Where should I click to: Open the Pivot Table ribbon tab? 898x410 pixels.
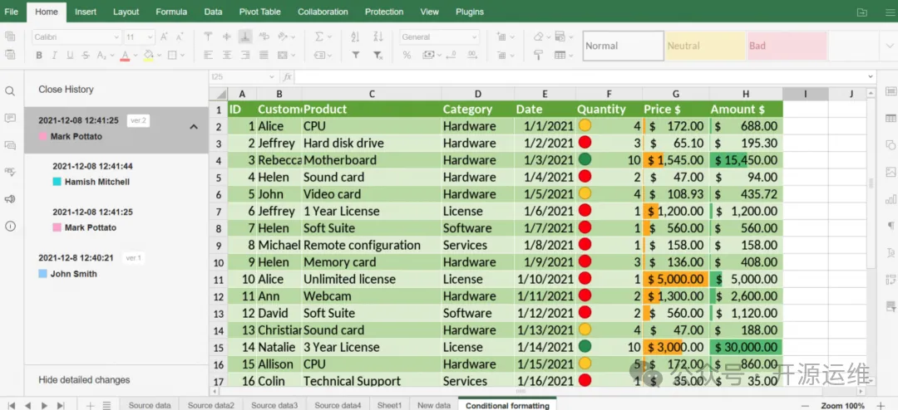coord(259,12)
